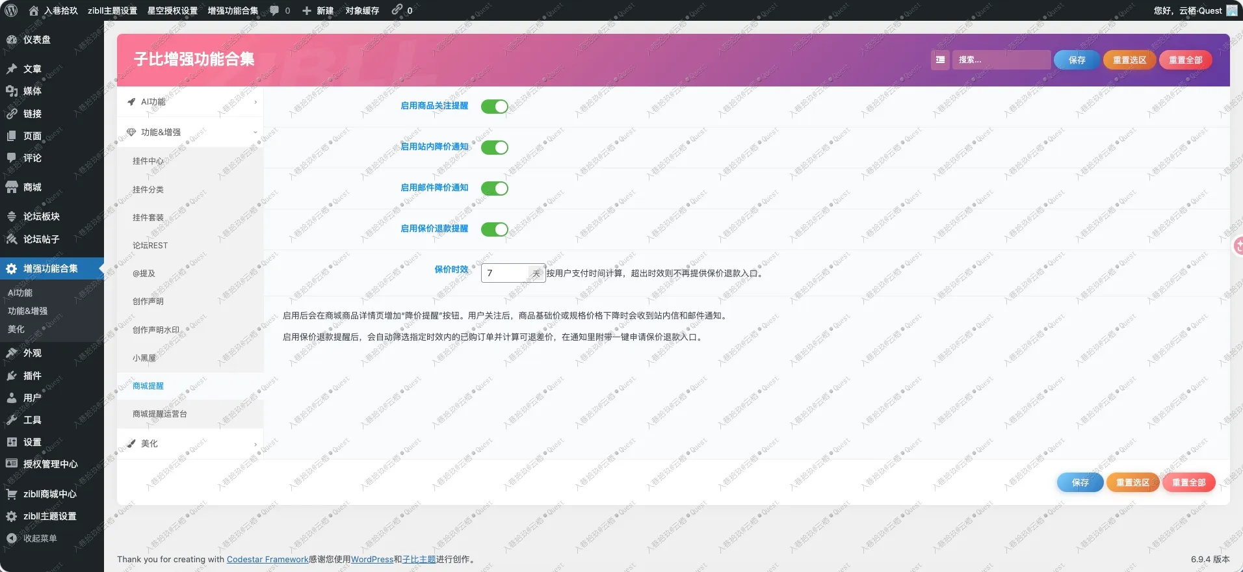Click the top 重置全部 button
The image size is (1243, 572).
tap(1186, 60)
